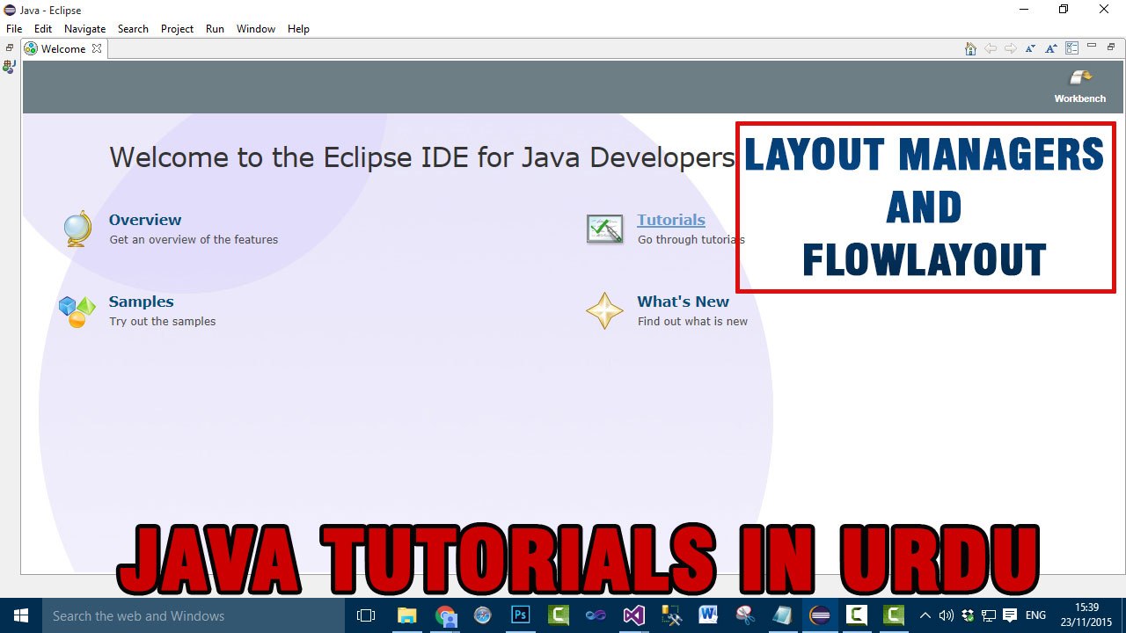This screenshot has width=1126, height=633.
Task: Click the Tutorials checkmark icon
Action: coord(604,229)
